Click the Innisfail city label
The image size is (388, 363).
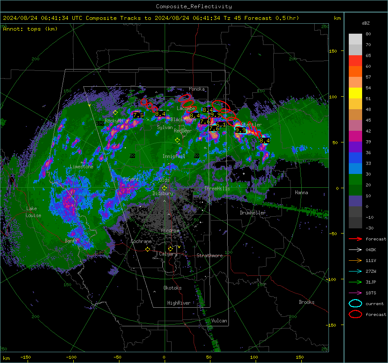click(x=174, y=156)
